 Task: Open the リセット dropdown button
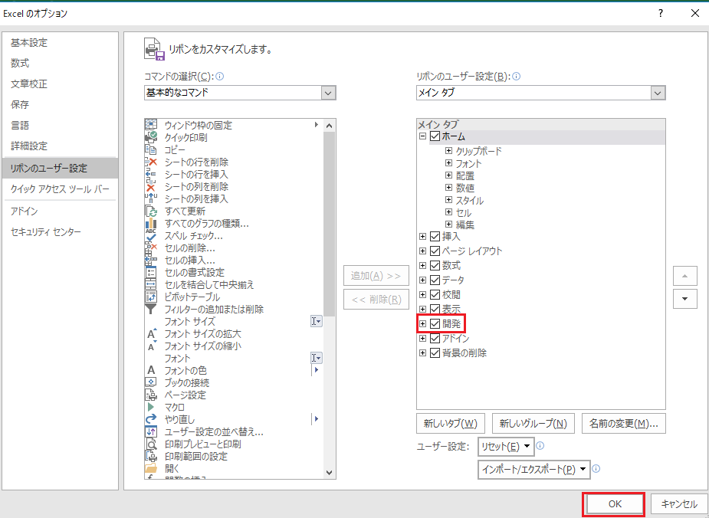click(x=506, y=447)
